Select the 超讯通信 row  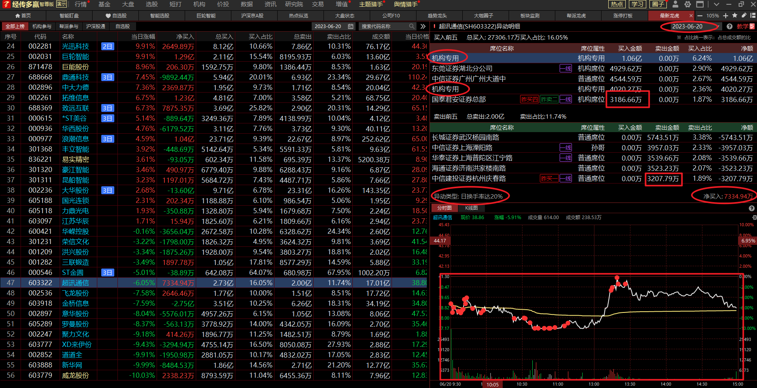(x=214, y=283)
